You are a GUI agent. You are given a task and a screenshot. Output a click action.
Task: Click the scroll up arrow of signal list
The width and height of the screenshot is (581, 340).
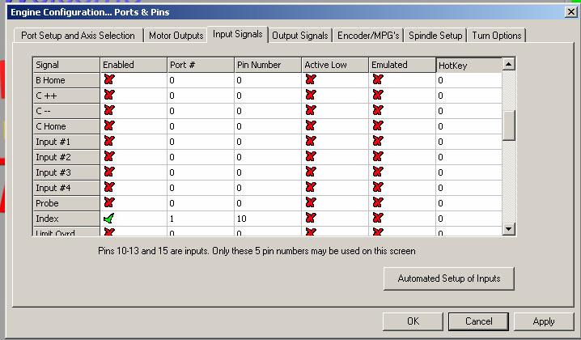[x=509, y=64]
